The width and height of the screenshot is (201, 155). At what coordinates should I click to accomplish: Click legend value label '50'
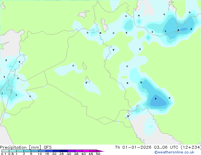pos(98,154)
